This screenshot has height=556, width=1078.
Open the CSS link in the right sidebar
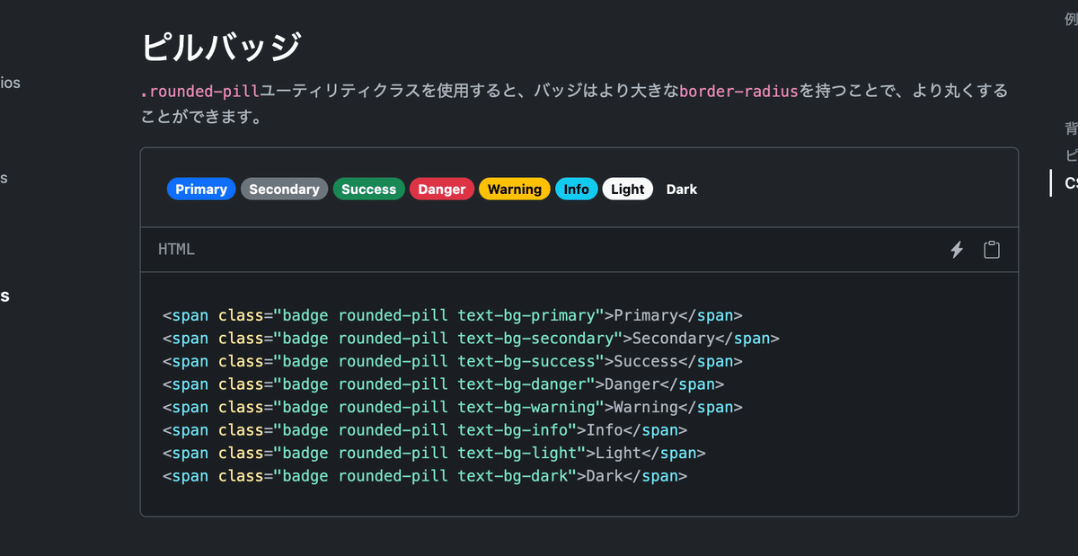pos(1071,183)
